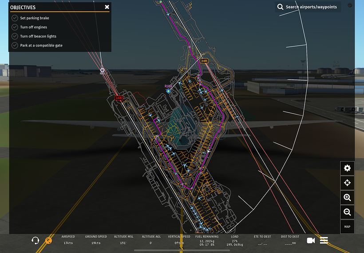Check the Turn off engines objective

tap(15, 27)
